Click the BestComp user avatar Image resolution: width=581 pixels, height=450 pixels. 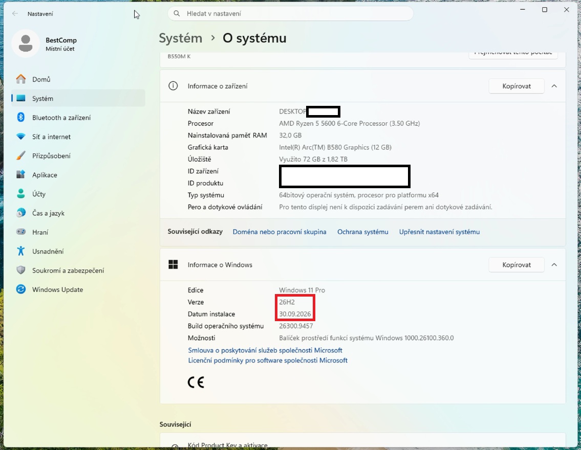point(26,43)
